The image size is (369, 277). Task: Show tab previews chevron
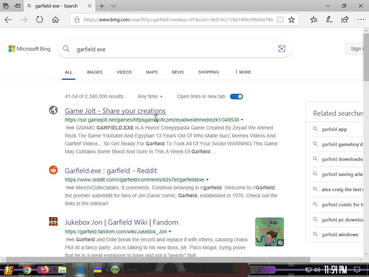[113, 6]
